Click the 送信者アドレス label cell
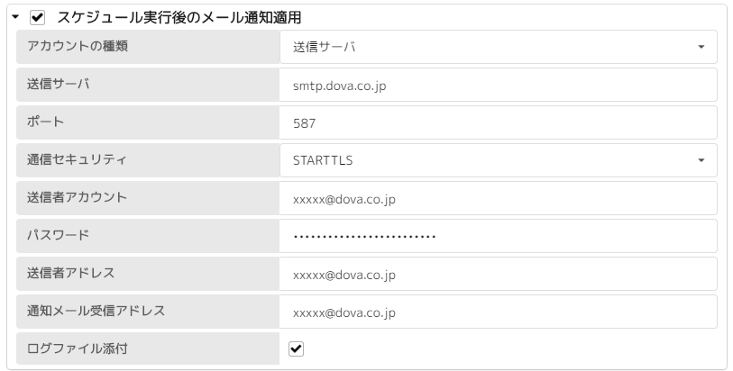This screenshot has width=733, height=371. (148, 274)
